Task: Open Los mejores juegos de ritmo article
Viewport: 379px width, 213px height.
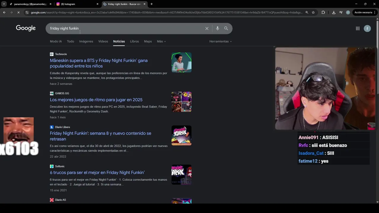Action: [96, 100]
